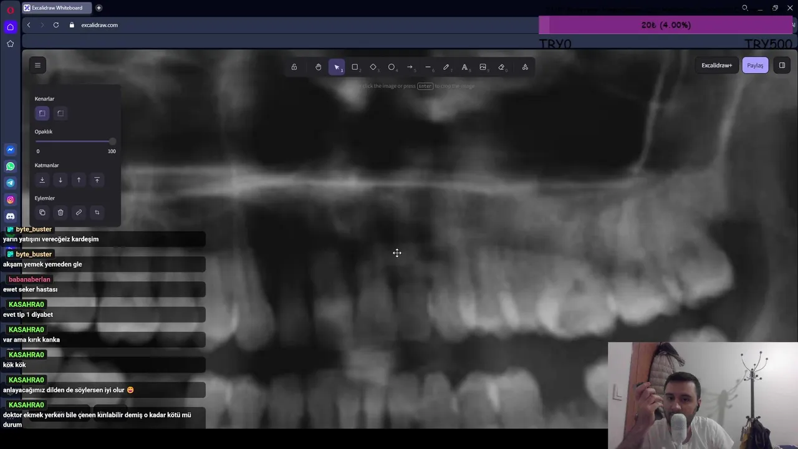The height and width of the screenshot is (449, 798).
Task: Adjust the Opaklık opacity slider
Action: coord(75,142)
